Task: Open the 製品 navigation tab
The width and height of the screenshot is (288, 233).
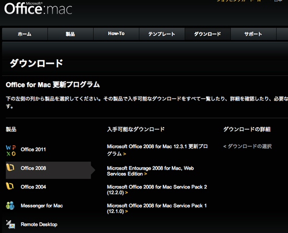Action: coord(70,34)
